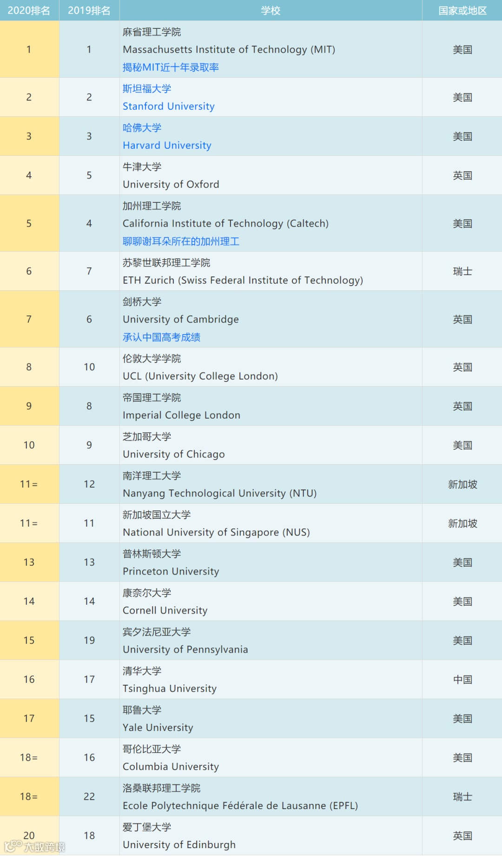Select the text 牛津大学
The image size is (502, 856).
pyautogui.click(x=142, y=167)
